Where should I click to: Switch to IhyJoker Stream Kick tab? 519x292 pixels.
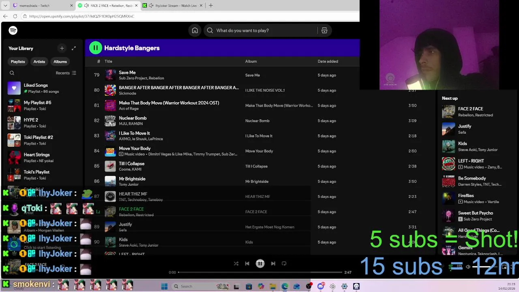[x=173, y=6]
